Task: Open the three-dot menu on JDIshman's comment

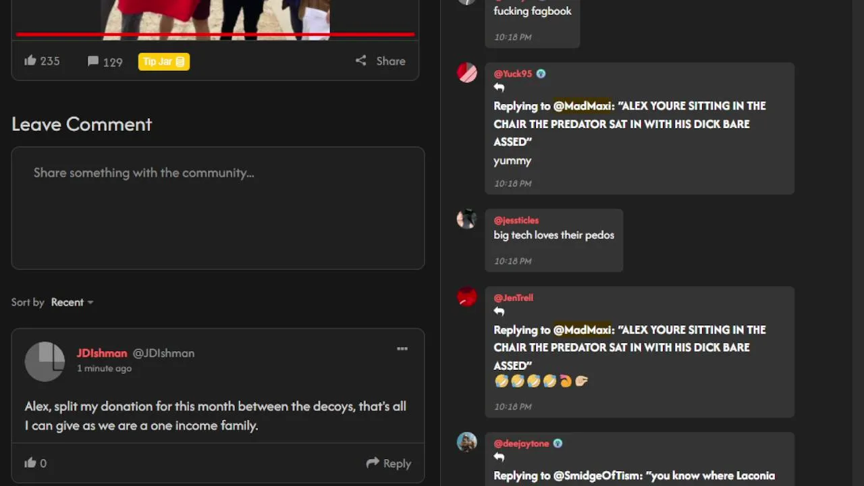Action: pyautogui.click(x=402, y=349)
